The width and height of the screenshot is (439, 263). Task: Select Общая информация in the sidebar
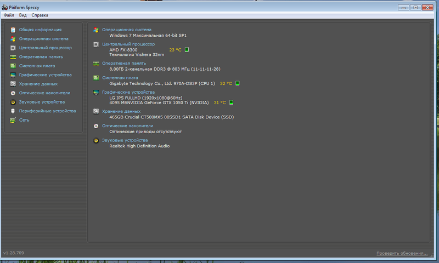click(x=40, y=30)
